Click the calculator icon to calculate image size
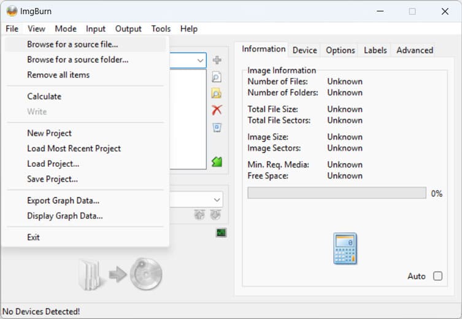The width and height of the screenshot is (462, 319). (345, 248)
